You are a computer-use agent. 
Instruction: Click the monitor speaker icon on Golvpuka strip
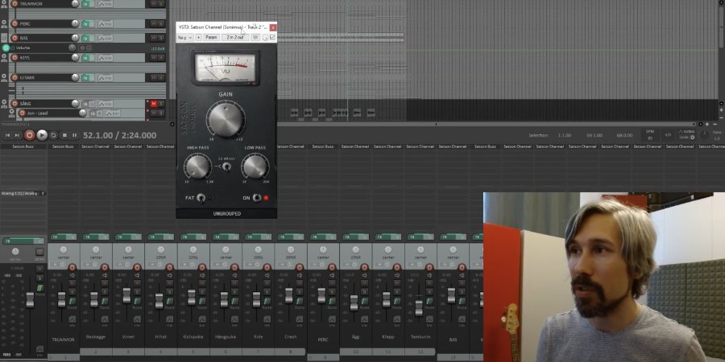pos(202,275)
